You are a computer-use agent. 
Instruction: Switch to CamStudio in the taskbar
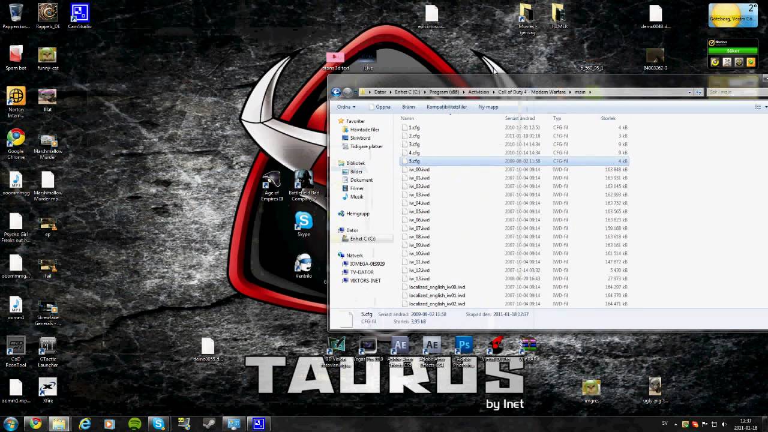click(259, 424)
